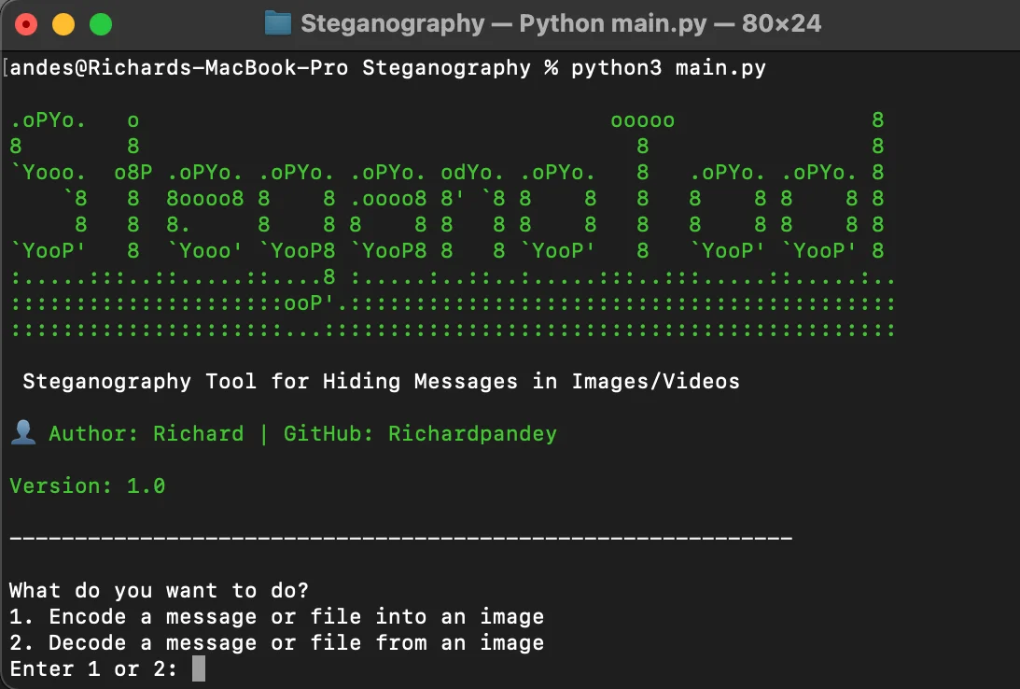Open the Richardpandey GitHub link
Viewport: 1020px width, 689px height.
coord(471,433)
